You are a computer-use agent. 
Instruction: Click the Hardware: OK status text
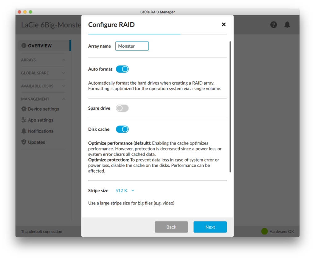pos(281,232)
